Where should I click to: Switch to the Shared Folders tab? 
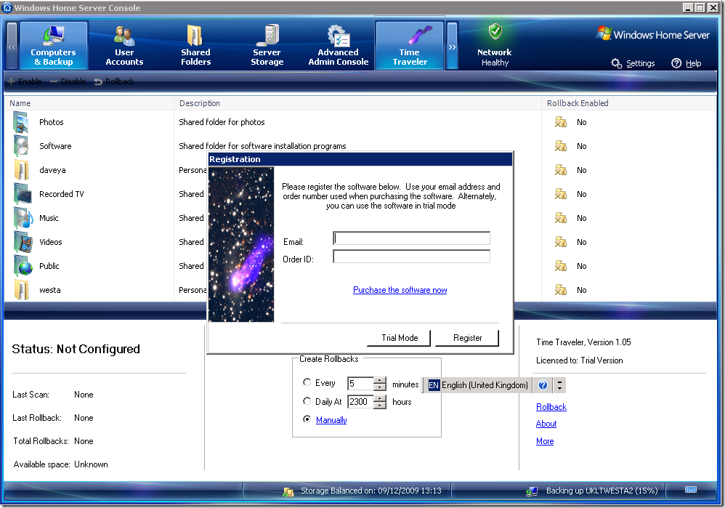pyautogui.click(x=195, y=45)
